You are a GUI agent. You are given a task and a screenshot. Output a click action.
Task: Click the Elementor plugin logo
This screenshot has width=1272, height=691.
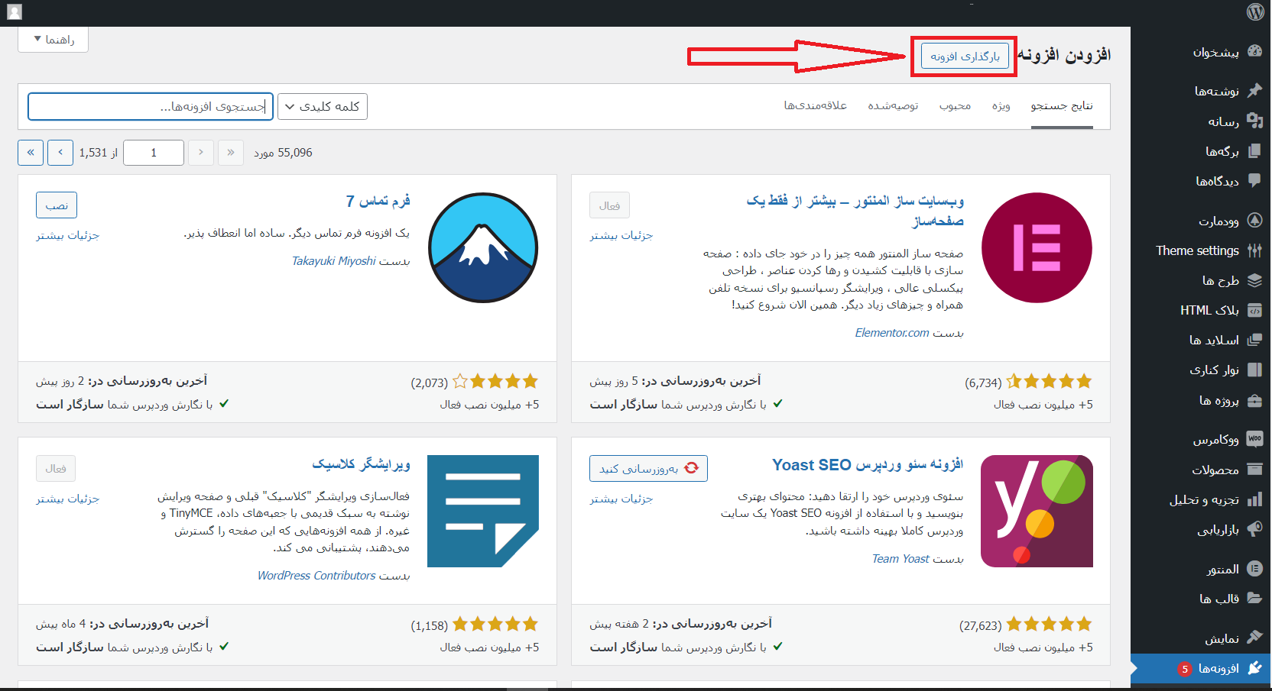pos(1037,248)
